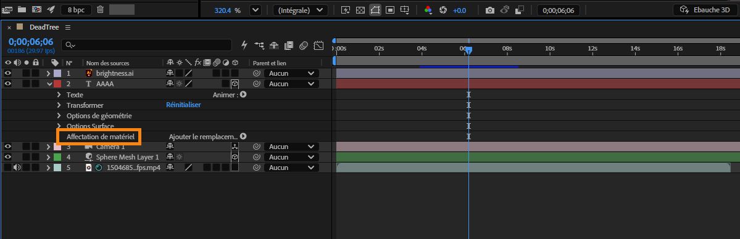The image size is (740, 239).
Task: Toggle 3D layer switch for AAAA
Action: [235, 83]
